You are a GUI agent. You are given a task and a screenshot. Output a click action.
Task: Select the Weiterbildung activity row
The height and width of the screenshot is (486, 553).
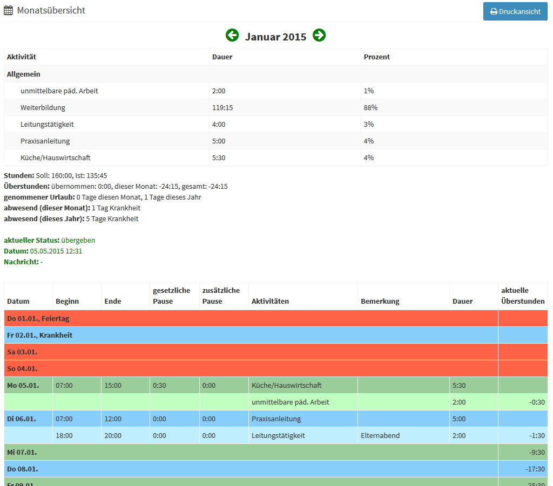tap(43, 107)
